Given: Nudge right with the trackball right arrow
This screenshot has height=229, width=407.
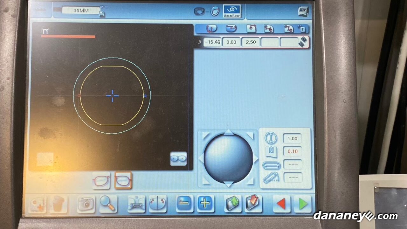Looking at the screenshot, I should pos(256,158).
